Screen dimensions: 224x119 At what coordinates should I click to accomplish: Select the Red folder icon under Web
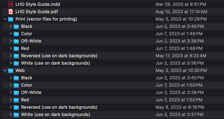16,100
